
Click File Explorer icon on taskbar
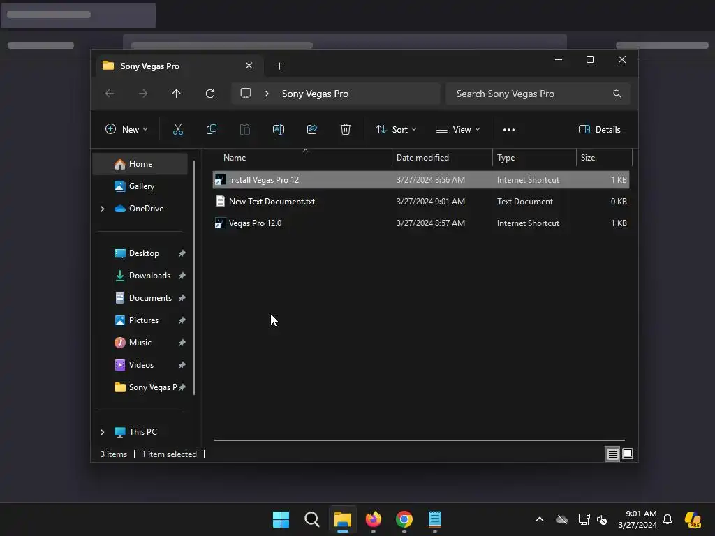coord(342,519)
